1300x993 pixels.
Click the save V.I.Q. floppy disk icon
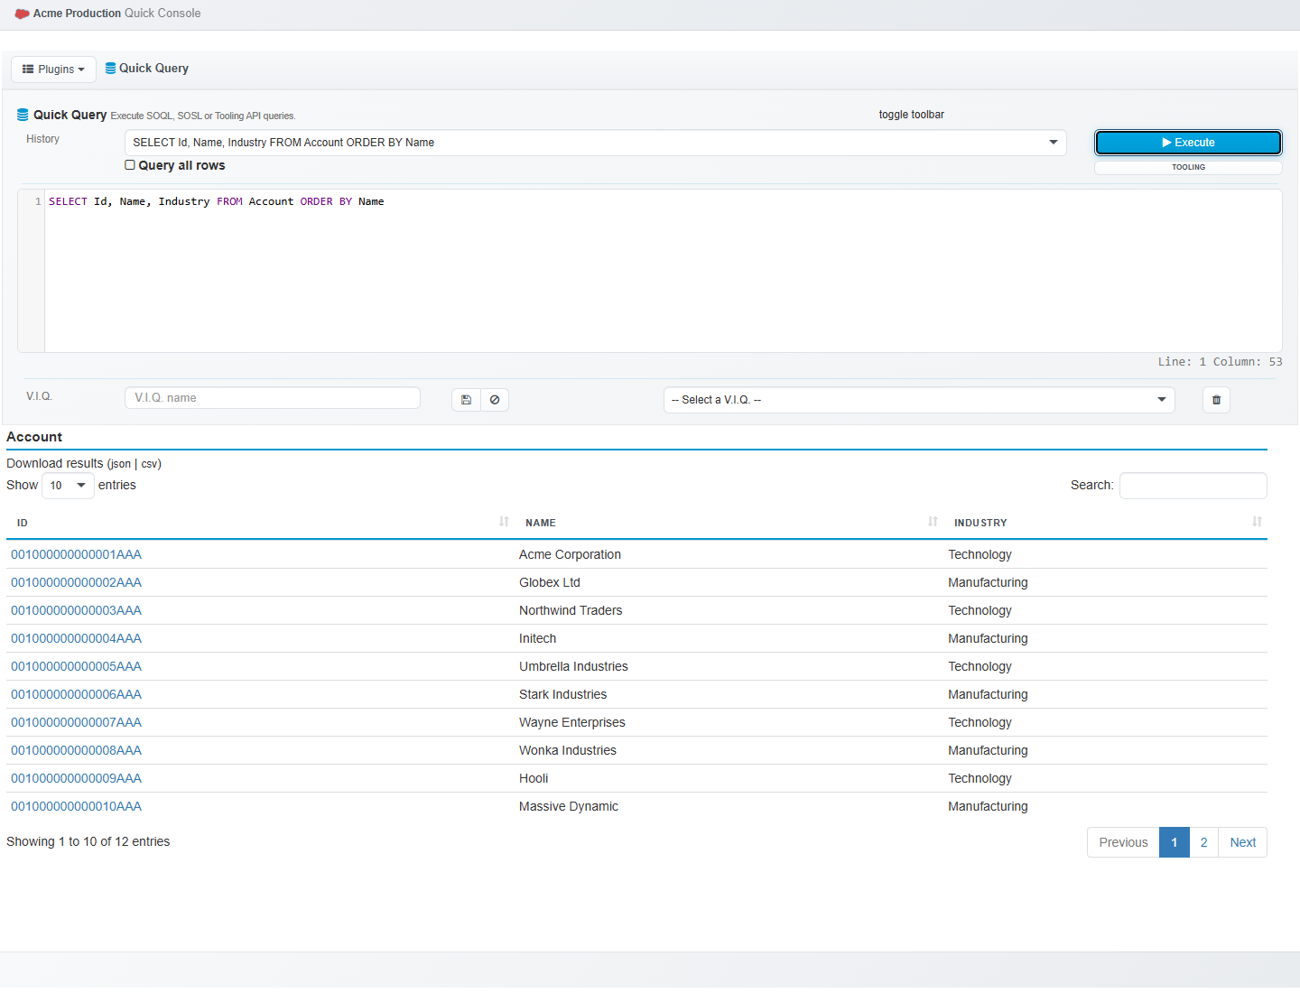[466, 400]
